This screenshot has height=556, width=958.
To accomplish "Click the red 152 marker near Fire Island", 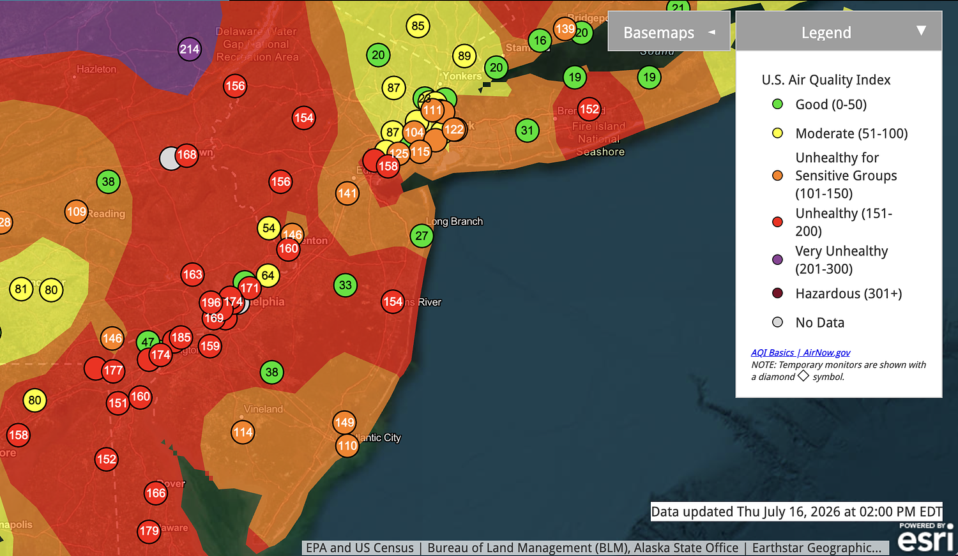I will [x=589, y=109].
